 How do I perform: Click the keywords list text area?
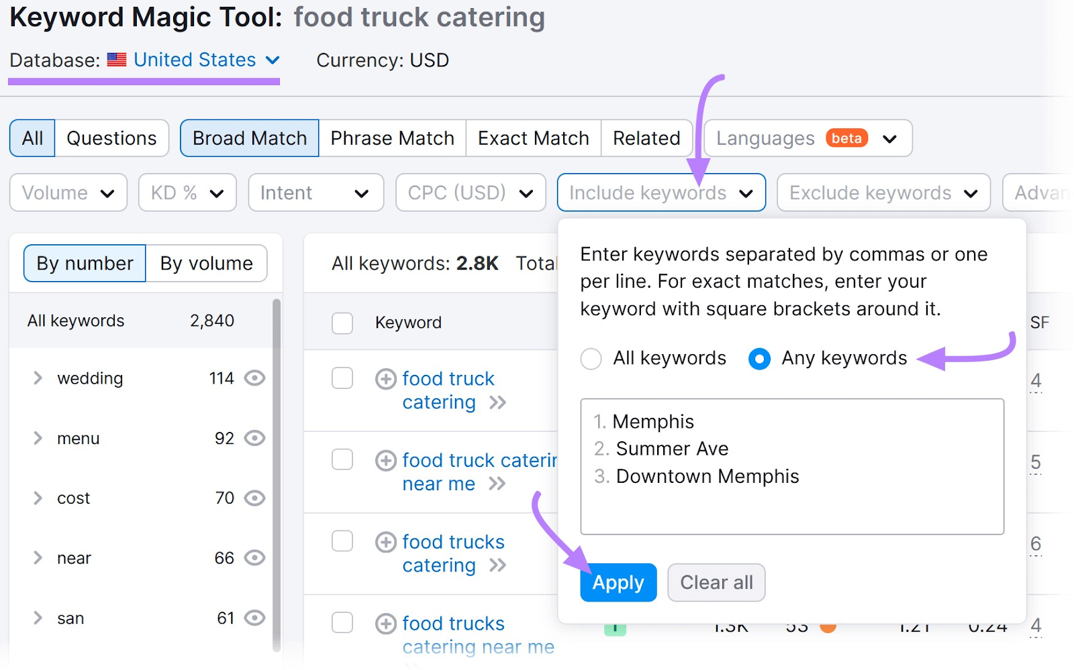point(792,467)
